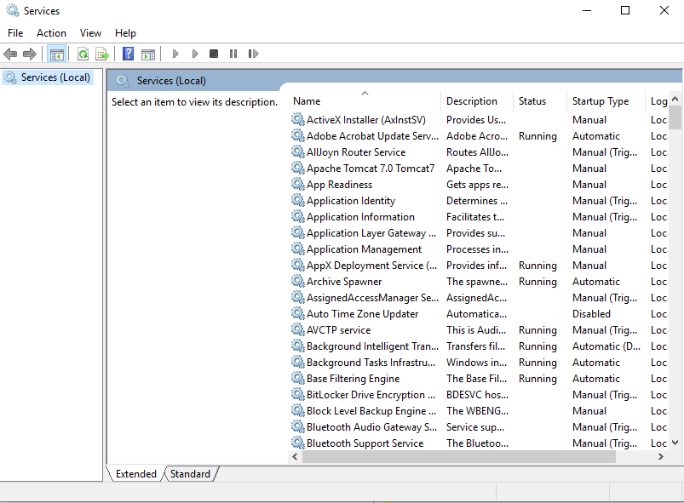Image resolution: width=684 pixels, height=503 pixels.
Task: Click gear icon beside Archive Spawner
Action: pyautogui.click(x=298, y=281)
